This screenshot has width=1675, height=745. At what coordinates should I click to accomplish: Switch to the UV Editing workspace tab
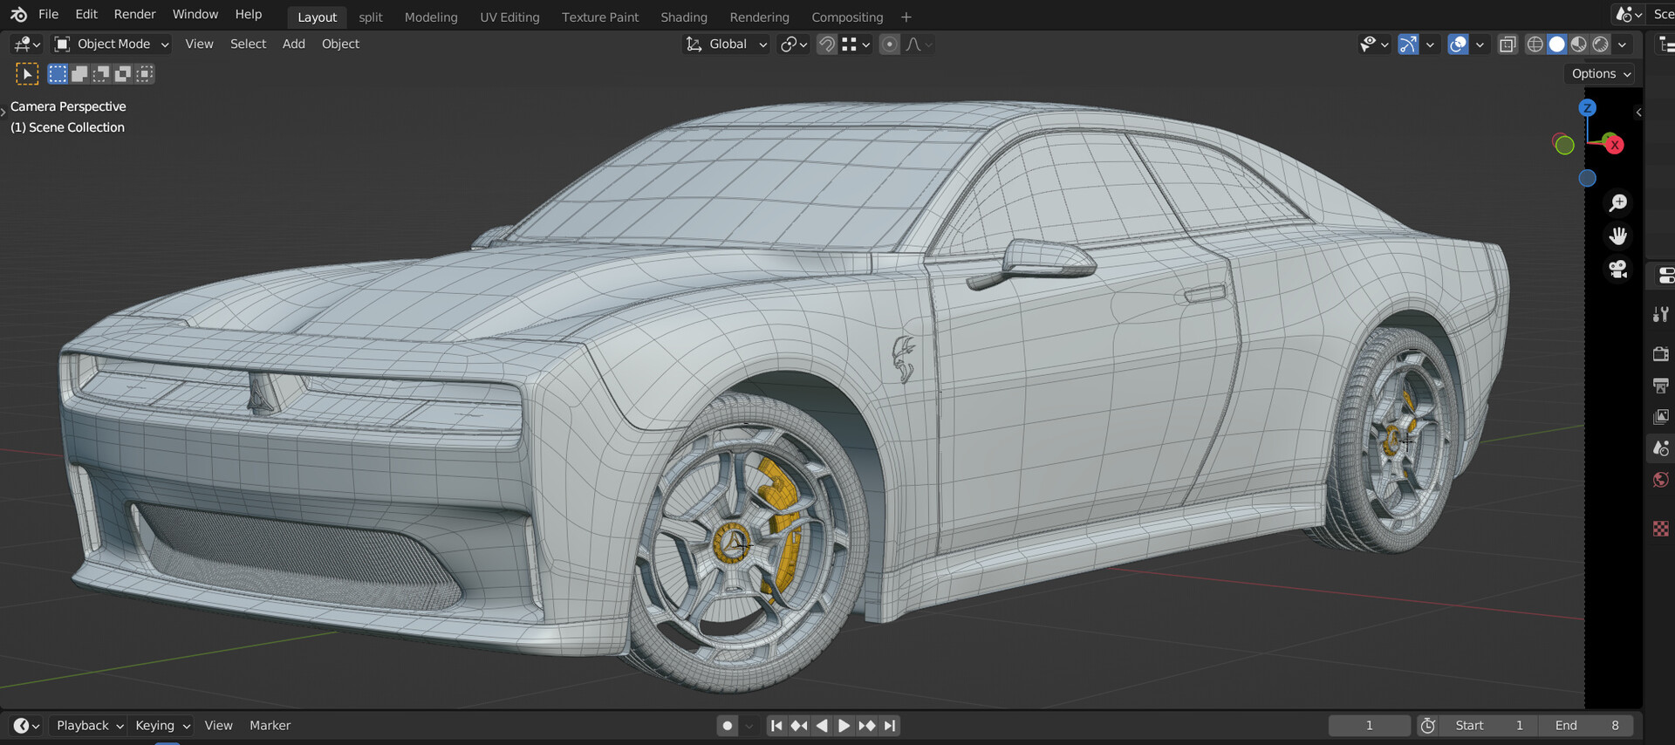point(509,17)
